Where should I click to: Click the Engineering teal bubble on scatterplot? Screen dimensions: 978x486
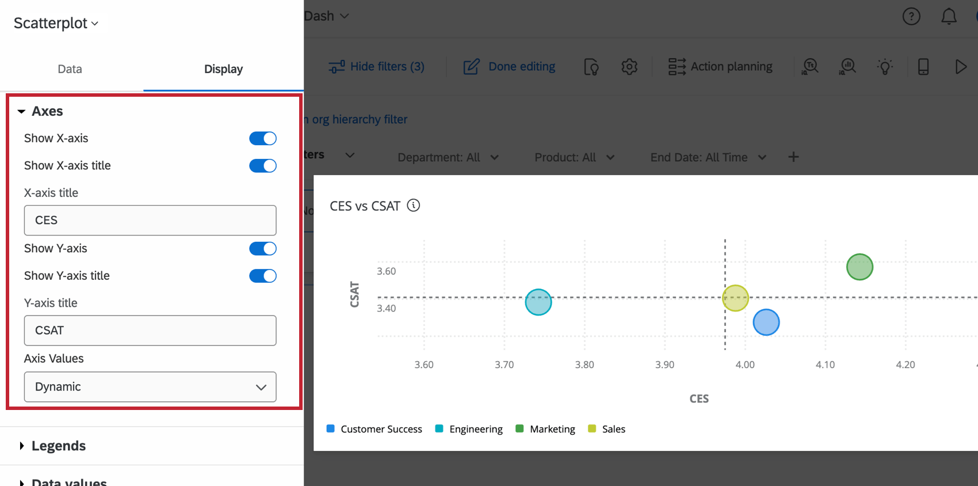pyautogui.click(x=538, y=302)
